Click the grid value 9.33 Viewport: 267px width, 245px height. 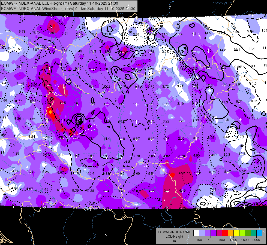point(61,155)
